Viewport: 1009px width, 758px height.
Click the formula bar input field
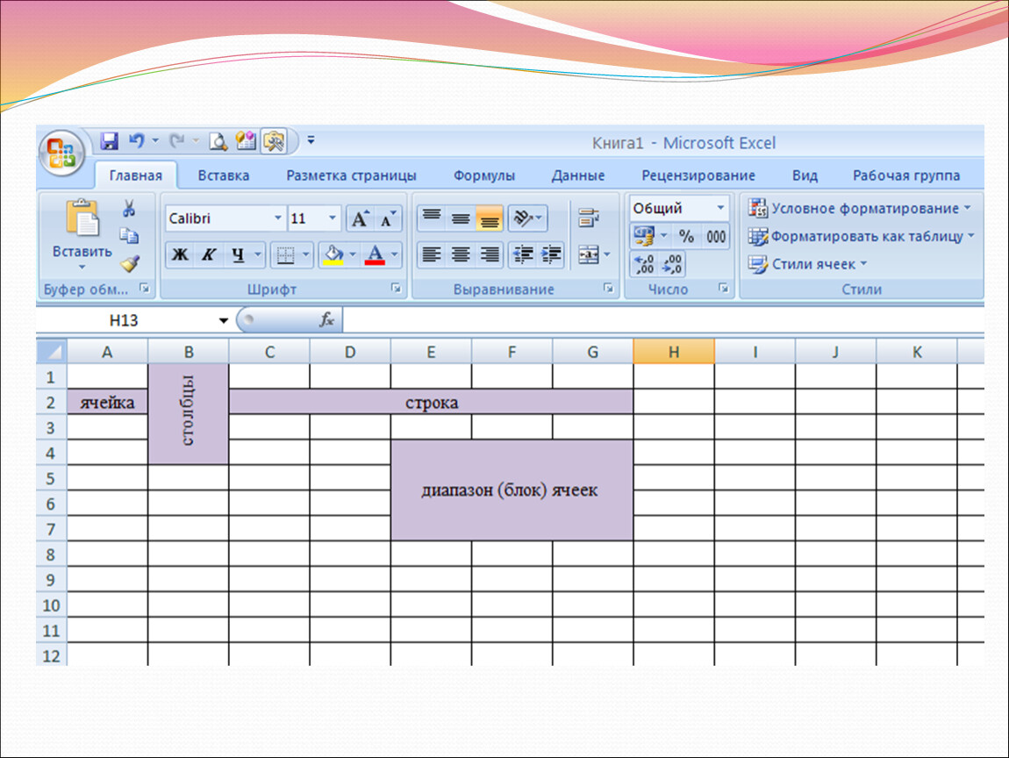click(x=663, y=320)
